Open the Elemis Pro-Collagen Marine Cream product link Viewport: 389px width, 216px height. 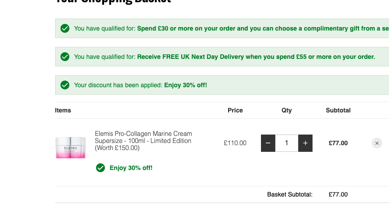pyautogui.click(x=144, y=141)
